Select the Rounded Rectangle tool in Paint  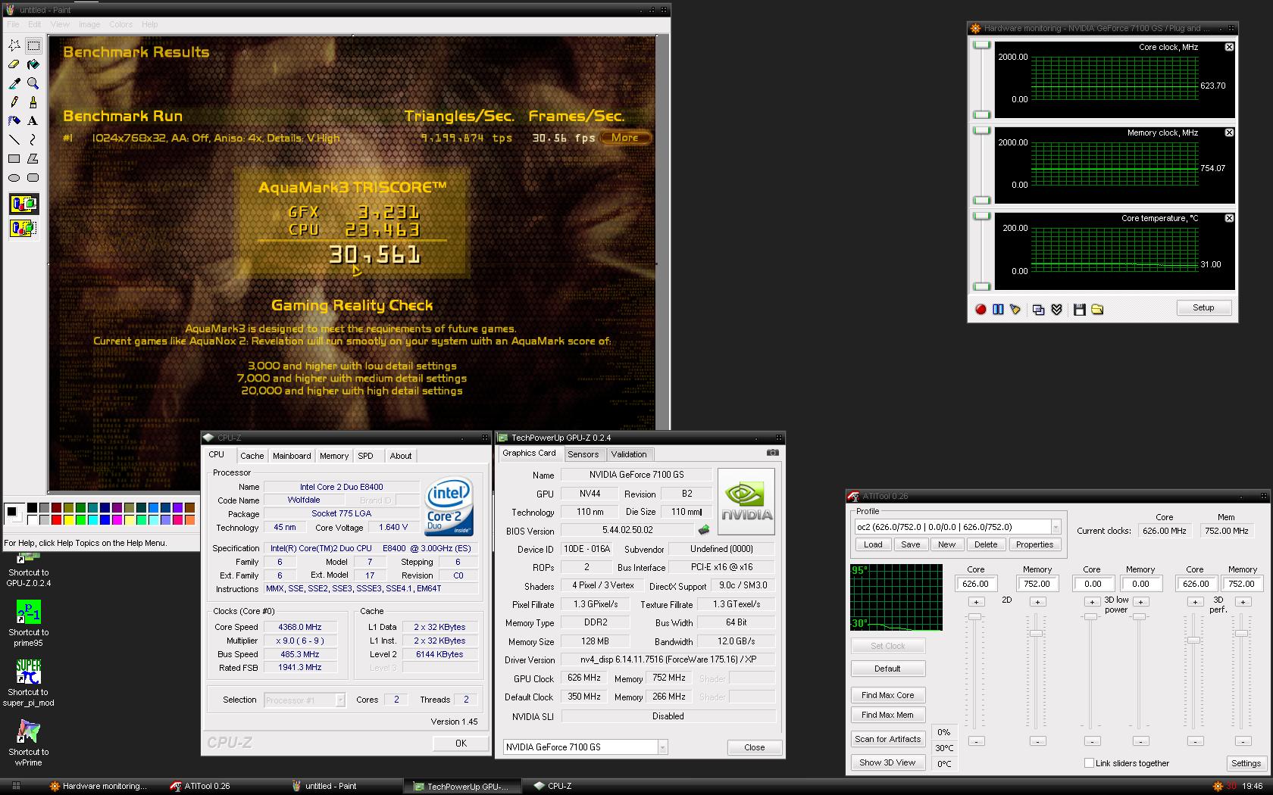click(x=33, y=178)
